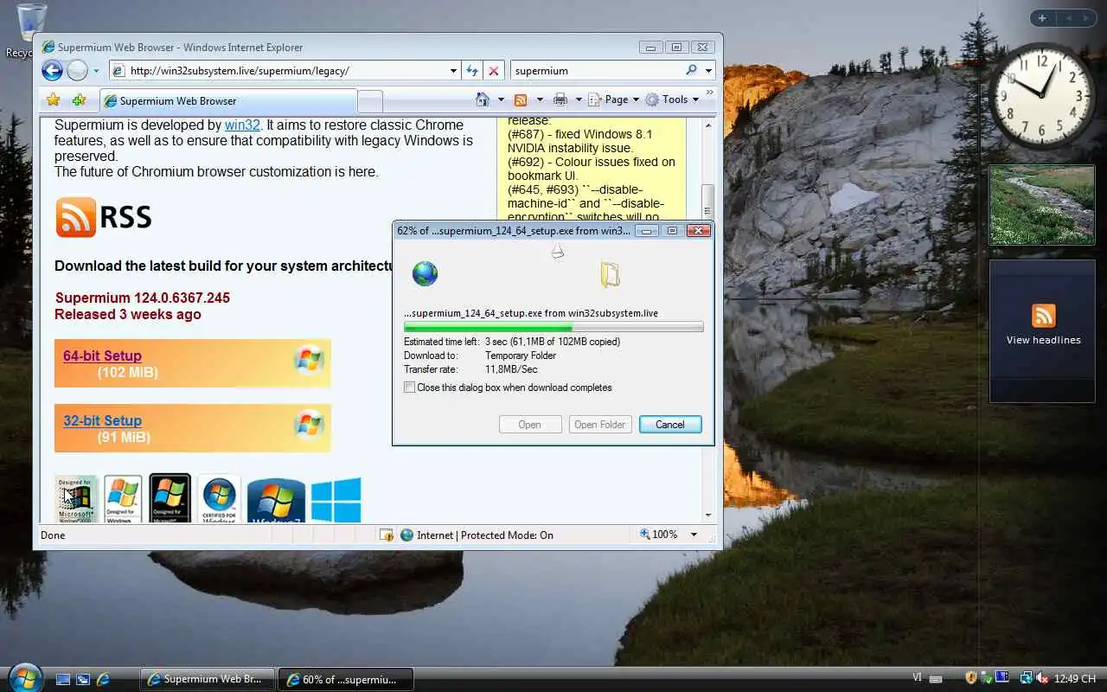Open the Tools menu
This screenshot has width=1107, height=692.
click(x=673, y=99)
